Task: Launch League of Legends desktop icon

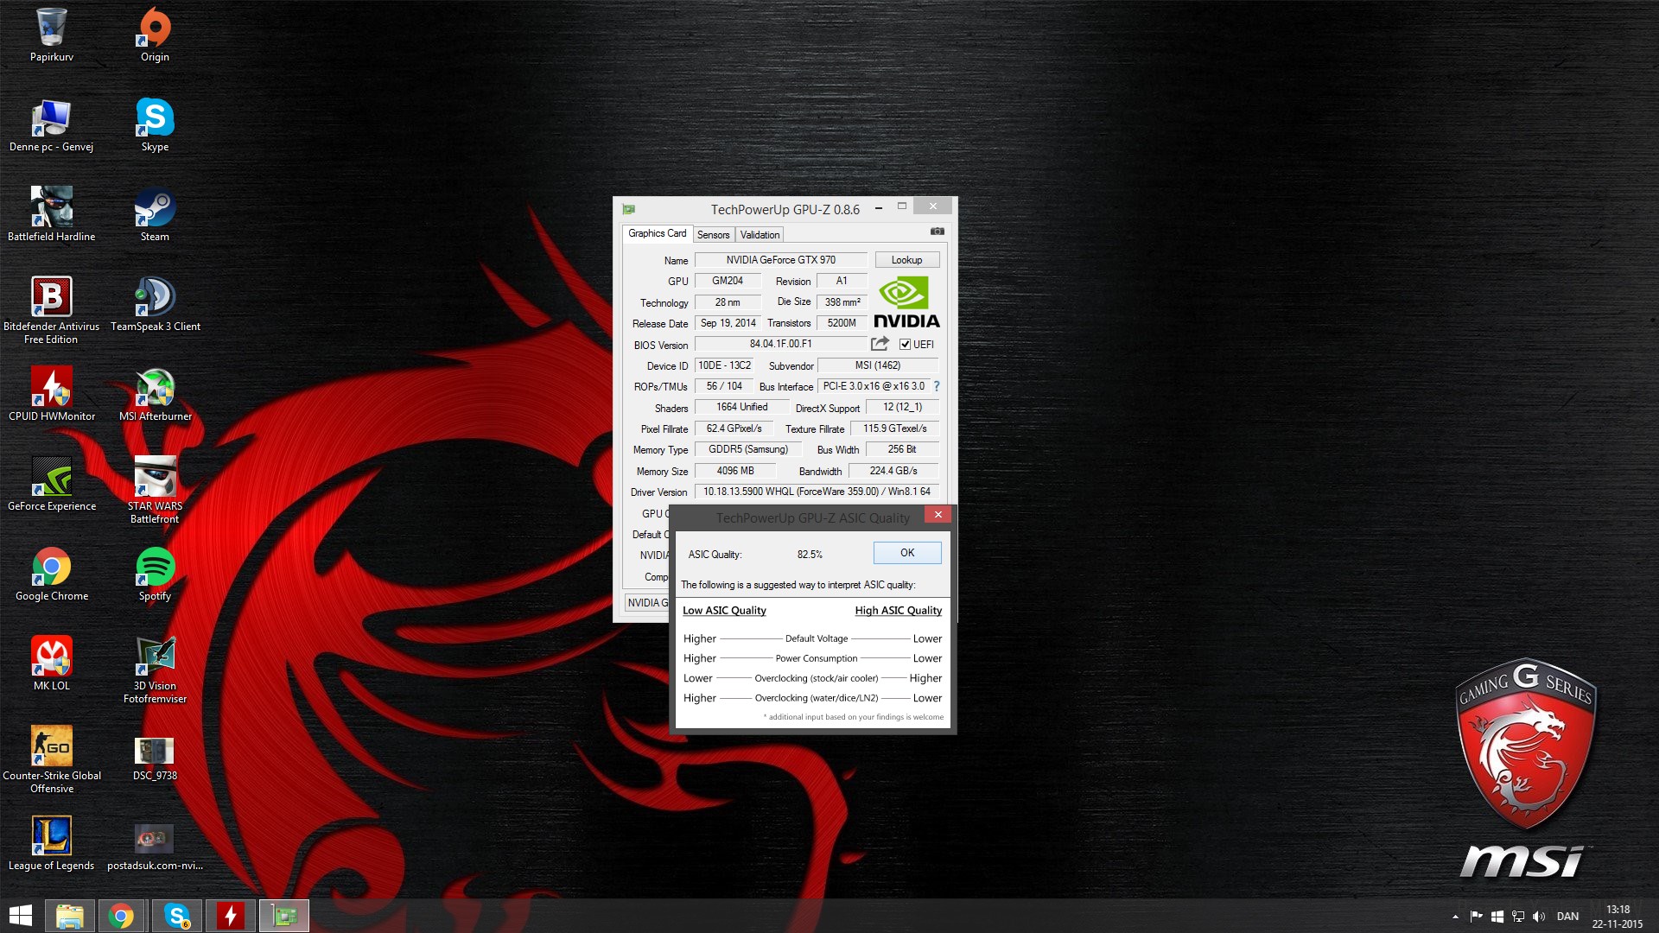Action: (52, 843)
